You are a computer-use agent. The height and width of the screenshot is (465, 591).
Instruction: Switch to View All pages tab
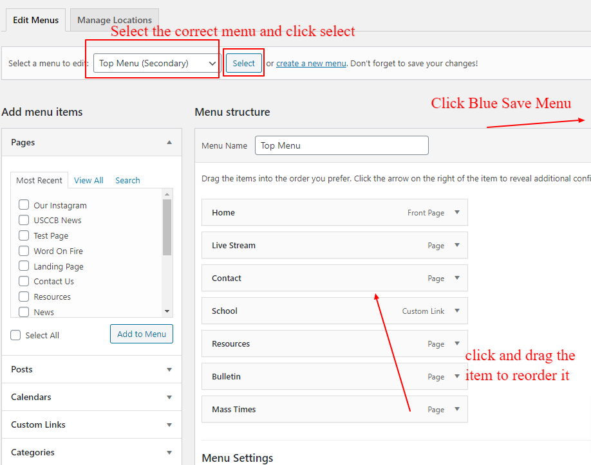coord(88,180)
